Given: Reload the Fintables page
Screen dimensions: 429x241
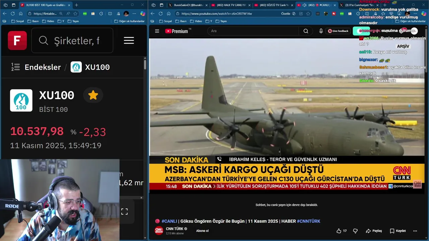Looking at the screenshot, I should [13, 13].
